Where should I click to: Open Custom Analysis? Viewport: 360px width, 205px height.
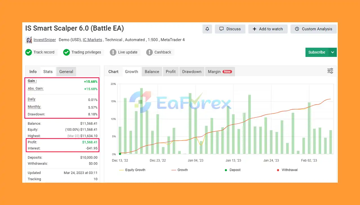[314, 29]
